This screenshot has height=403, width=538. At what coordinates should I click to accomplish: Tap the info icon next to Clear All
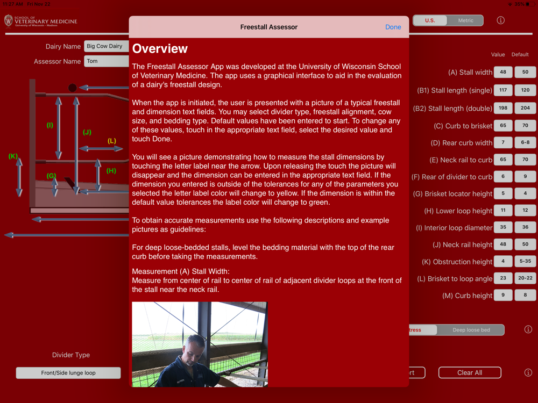tap(528, 372)
